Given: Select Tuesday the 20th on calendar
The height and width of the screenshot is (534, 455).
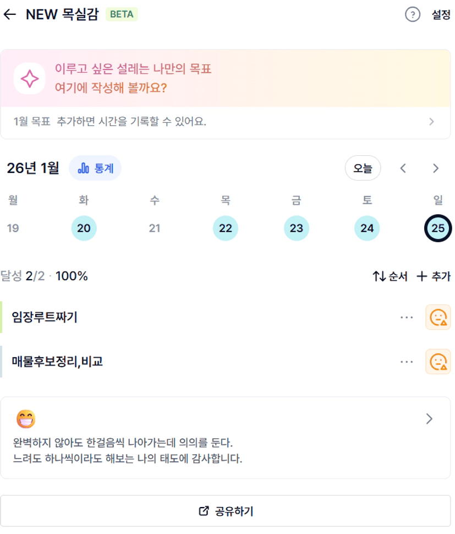Looking at the screenshot, I should 84,228.
